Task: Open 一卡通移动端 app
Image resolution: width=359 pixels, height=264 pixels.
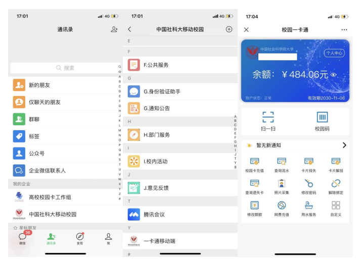Action: (x=180, y=241)
